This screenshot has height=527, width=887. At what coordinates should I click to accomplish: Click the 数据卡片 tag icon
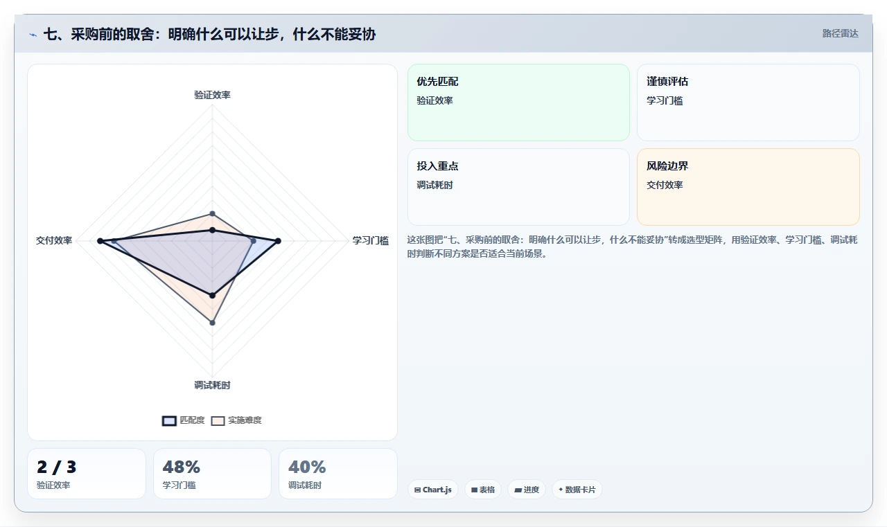click(561, 490)
